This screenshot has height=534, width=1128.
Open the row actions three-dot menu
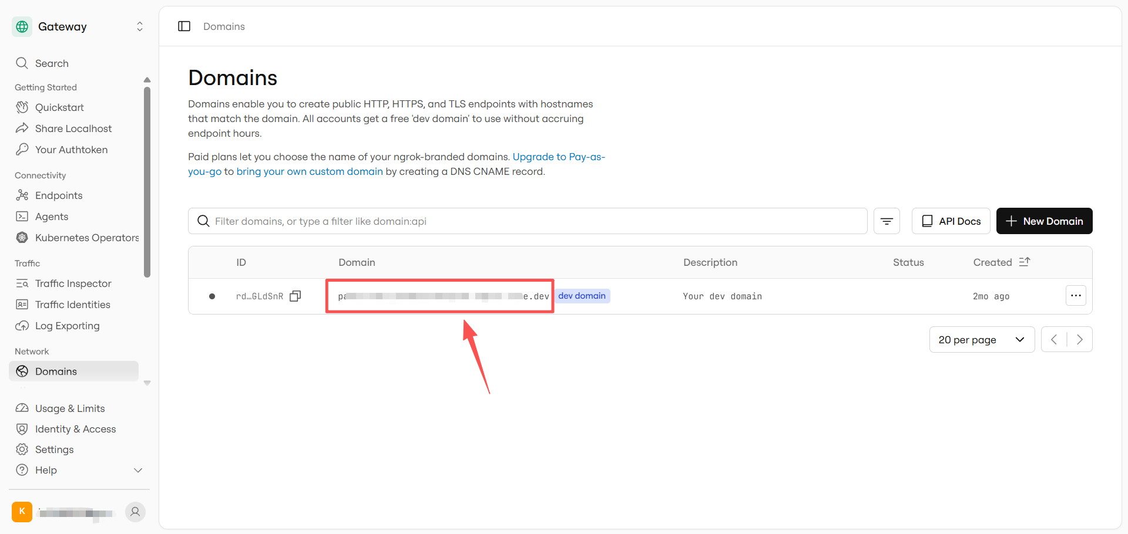coord(1076,296)
